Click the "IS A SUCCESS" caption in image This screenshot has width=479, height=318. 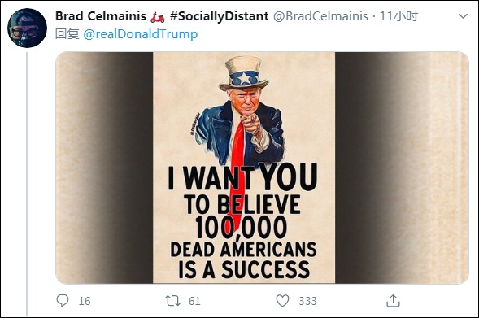(244, 269)
